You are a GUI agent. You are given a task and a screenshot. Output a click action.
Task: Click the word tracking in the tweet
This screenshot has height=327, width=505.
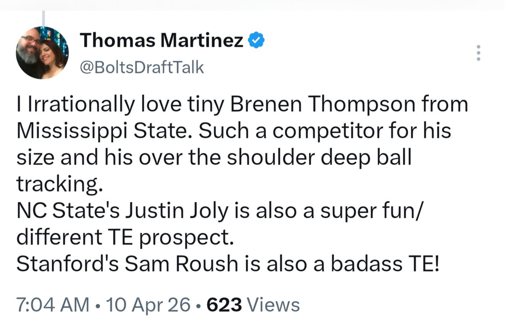(x=59, y=185)
